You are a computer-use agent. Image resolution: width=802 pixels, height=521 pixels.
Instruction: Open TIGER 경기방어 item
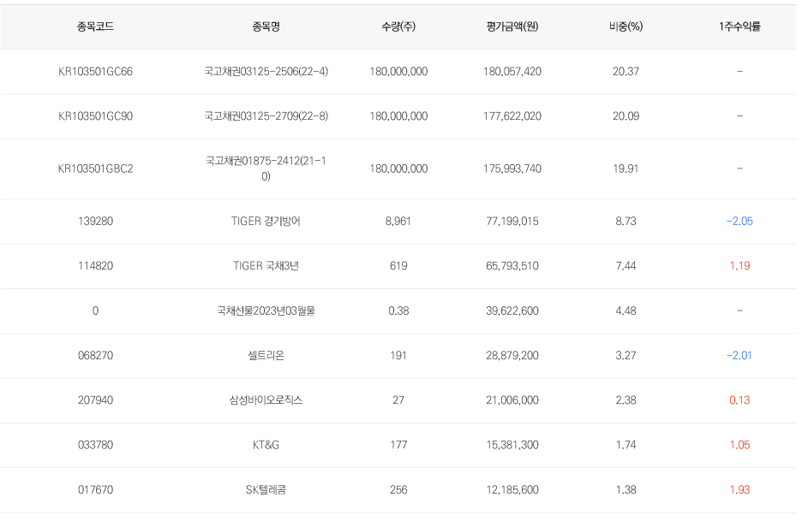266,222
